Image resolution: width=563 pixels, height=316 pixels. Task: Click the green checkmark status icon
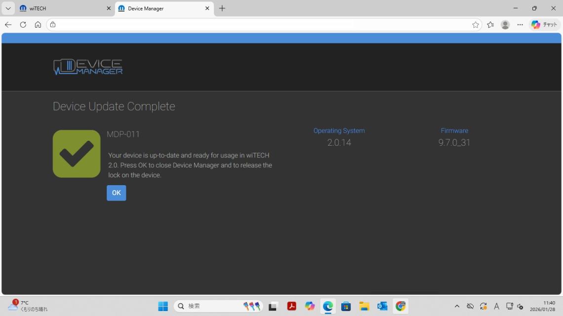pyautogui.click(x=77, y=154)
